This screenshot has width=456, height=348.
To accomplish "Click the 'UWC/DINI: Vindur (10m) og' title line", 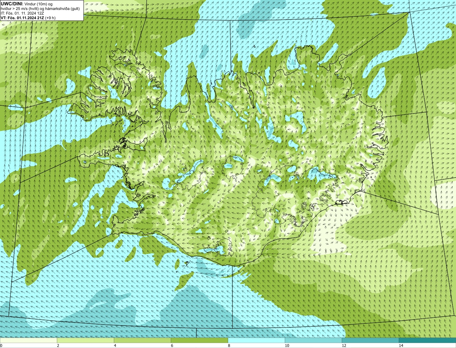I will [x=27, y=4].
